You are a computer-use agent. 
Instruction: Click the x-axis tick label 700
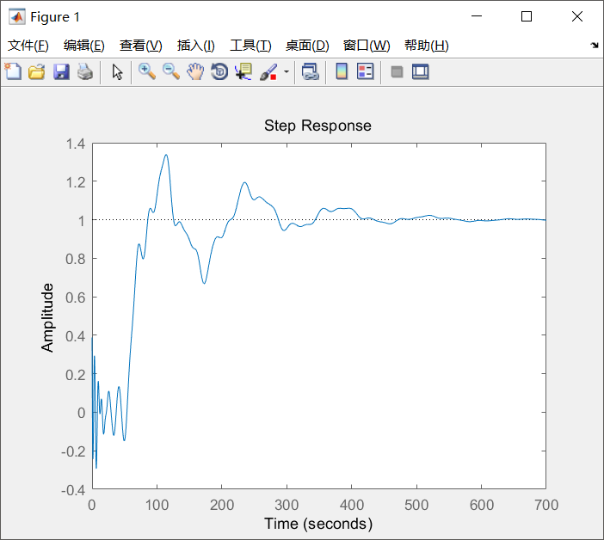click(546, 505)
